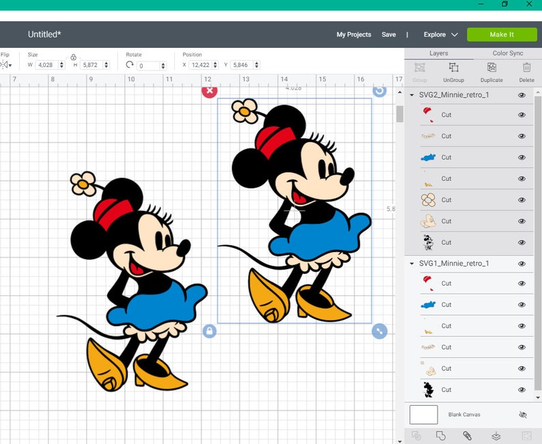This screenshot has width=542, height=444.
Task: Click the green Make It button
Action: 502,35
